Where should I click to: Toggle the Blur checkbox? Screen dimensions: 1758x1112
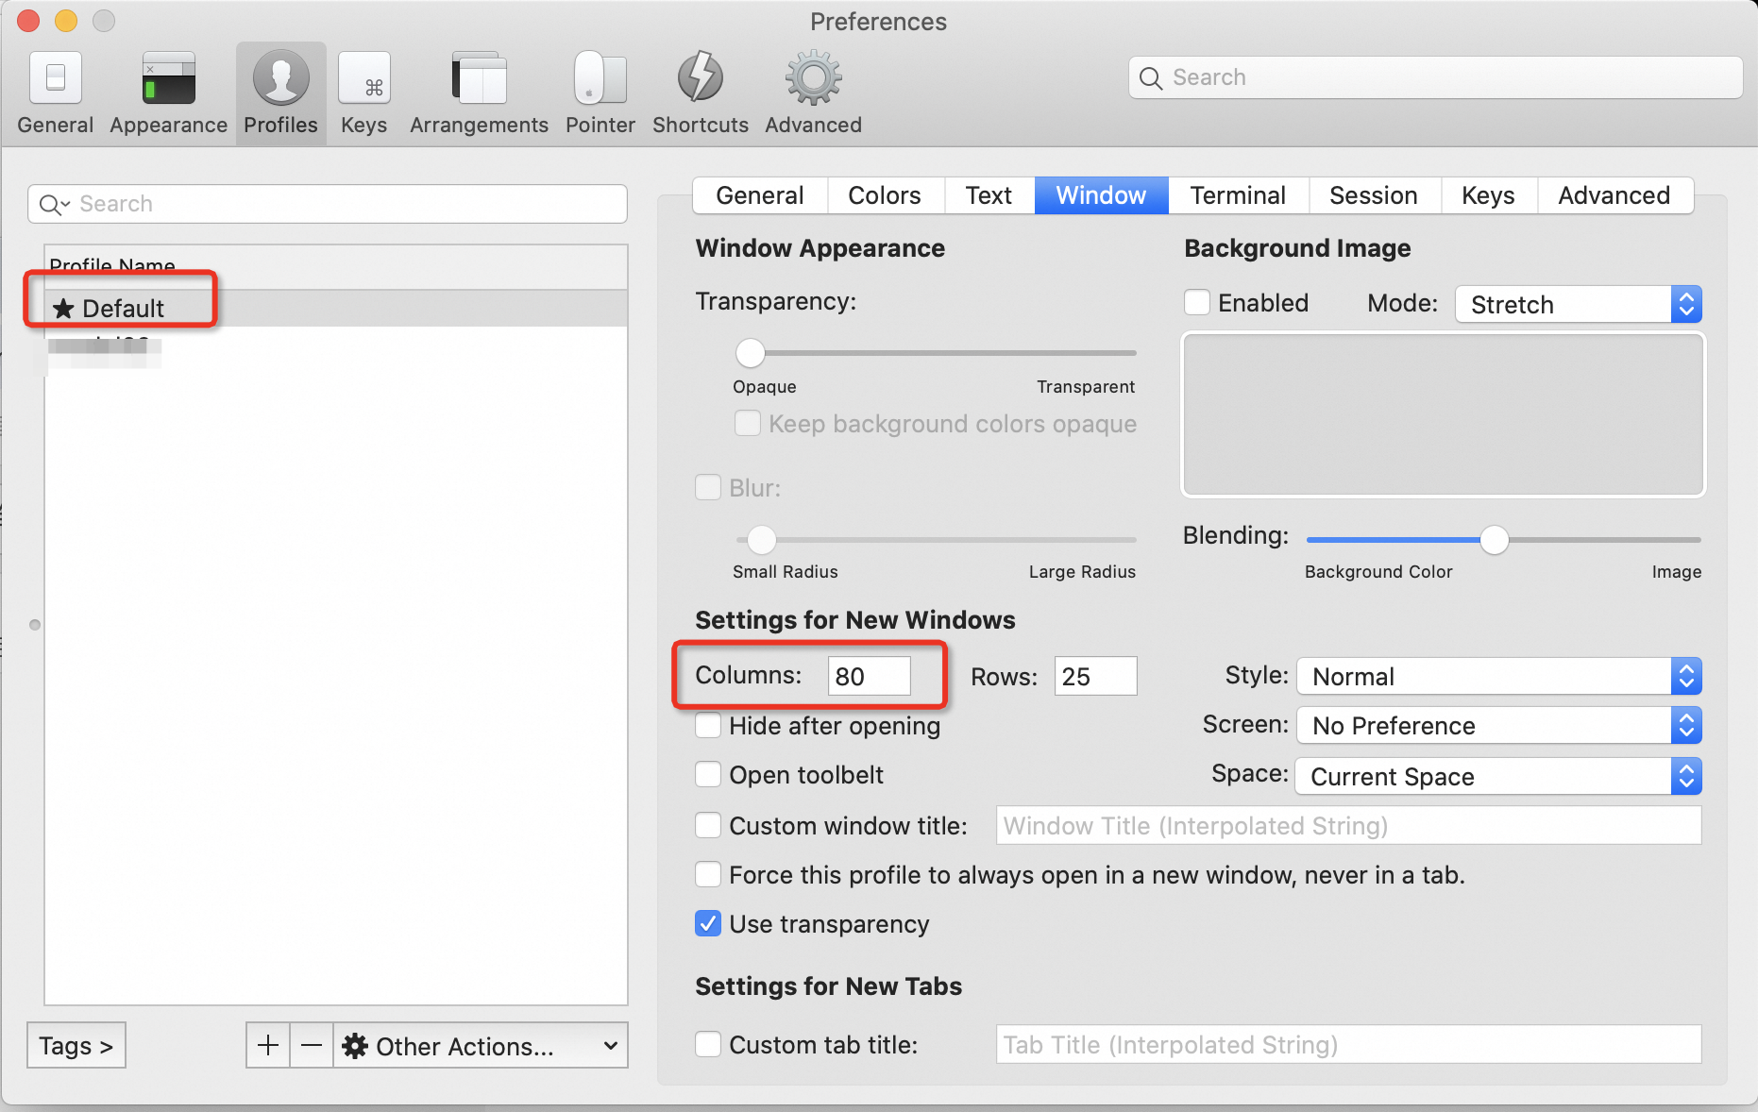(708, 487)
